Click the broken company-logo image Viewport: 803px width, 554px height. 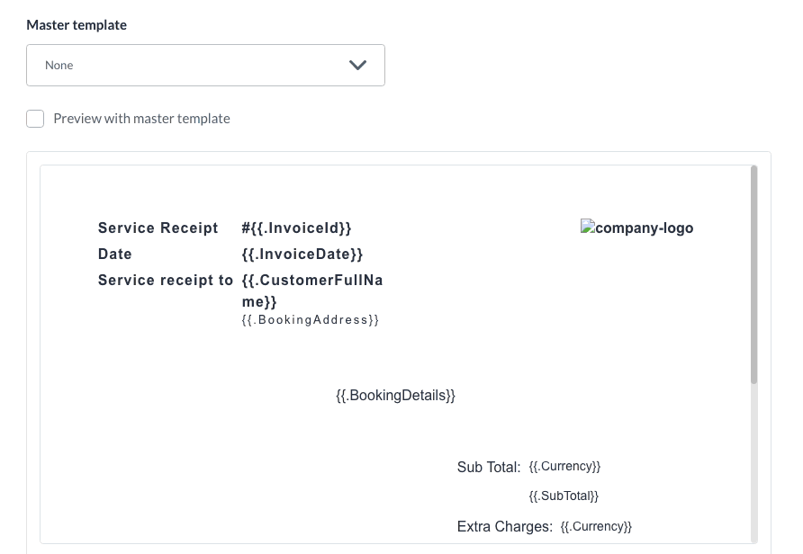coord(636,228)
